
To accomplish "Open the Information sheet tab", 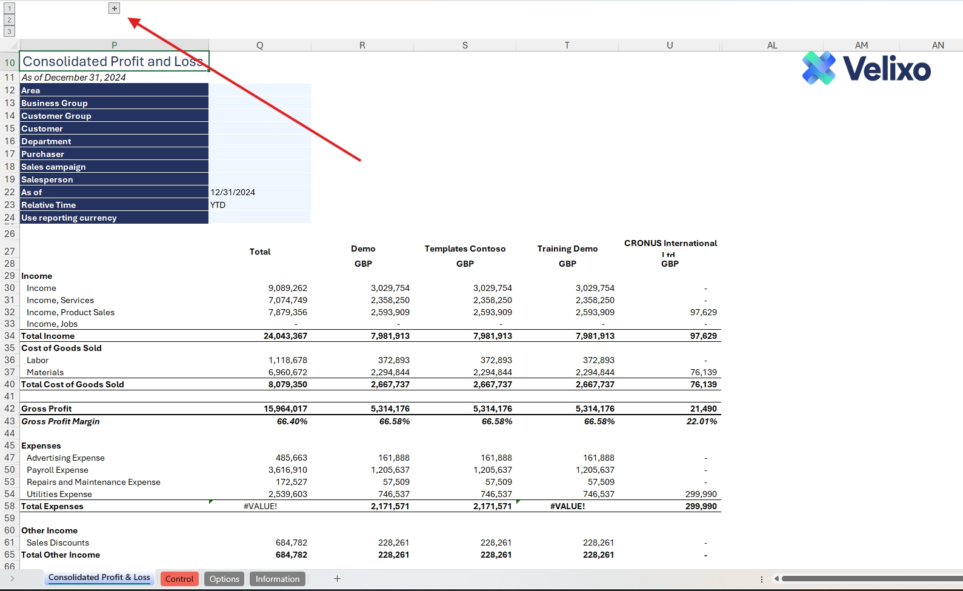I will point(277,579).
